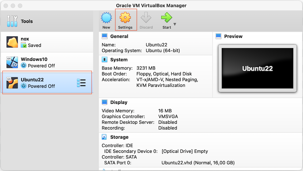Click the Display section screen icon
The image size is (303, 171).
tap(105, 102)
